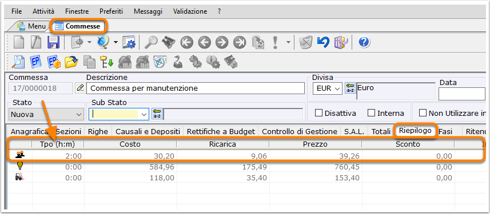The image size is (490, 214).
Task: Open the Divisa EUR dropdown
Action: coord(327,88)
